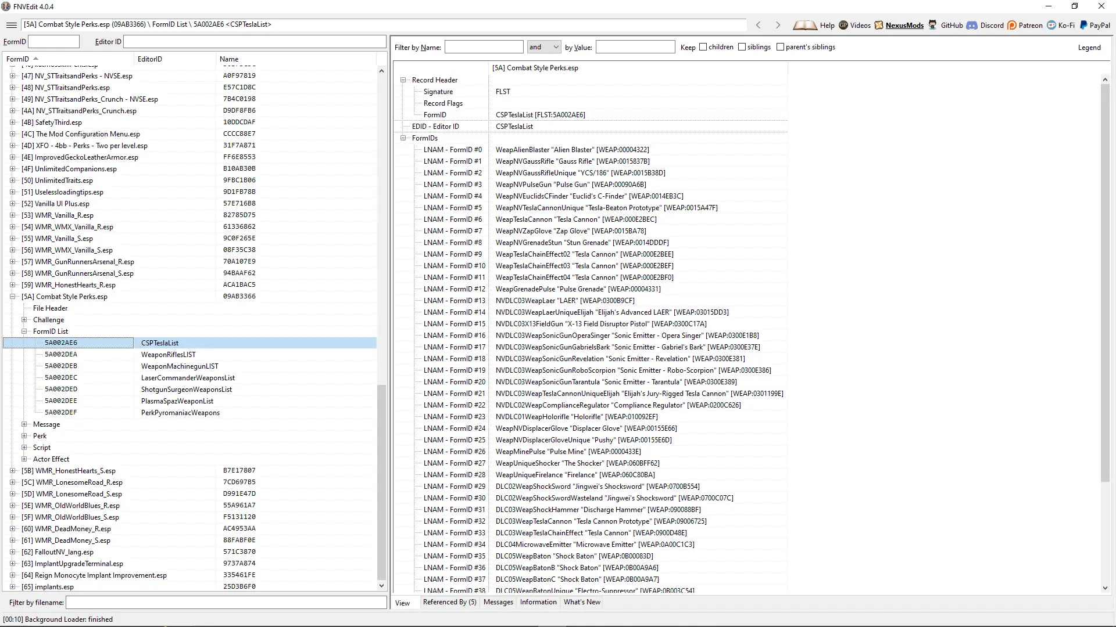This screenshot has height=627, width=1116.
Task: Open the Discord server link
Action: 985,25
